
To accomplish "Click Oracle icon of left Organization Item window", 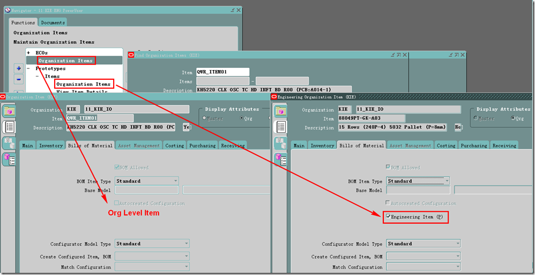I will pyautogui.click(x=3, y=97).
